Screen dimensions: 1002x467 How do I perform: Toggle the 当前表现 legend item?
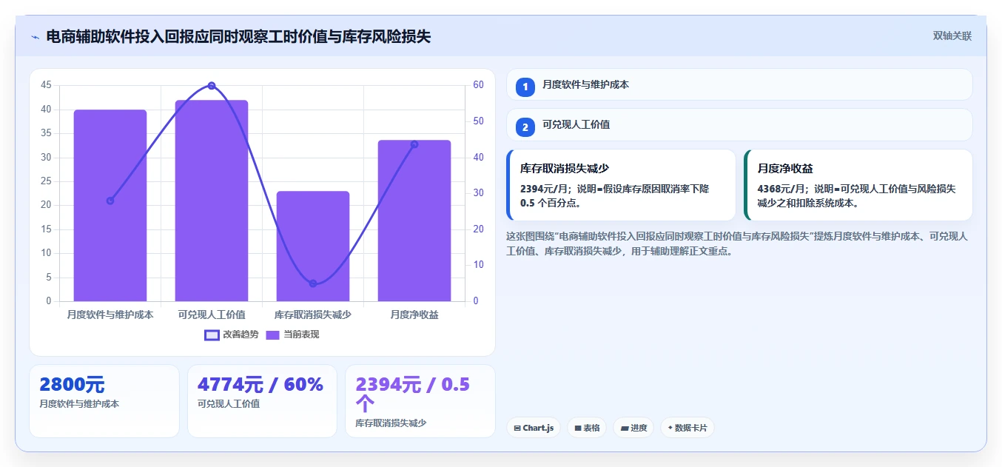point(292,335)
